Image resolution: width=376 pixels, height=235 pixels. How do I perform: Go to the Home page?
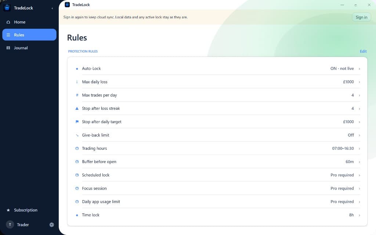(x=29, y=22)
